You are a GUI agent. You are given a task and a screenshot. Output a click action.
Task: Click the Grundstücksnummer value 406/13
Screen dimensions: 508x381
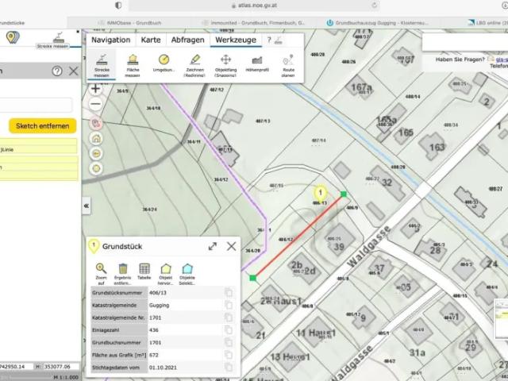(158, 293)
